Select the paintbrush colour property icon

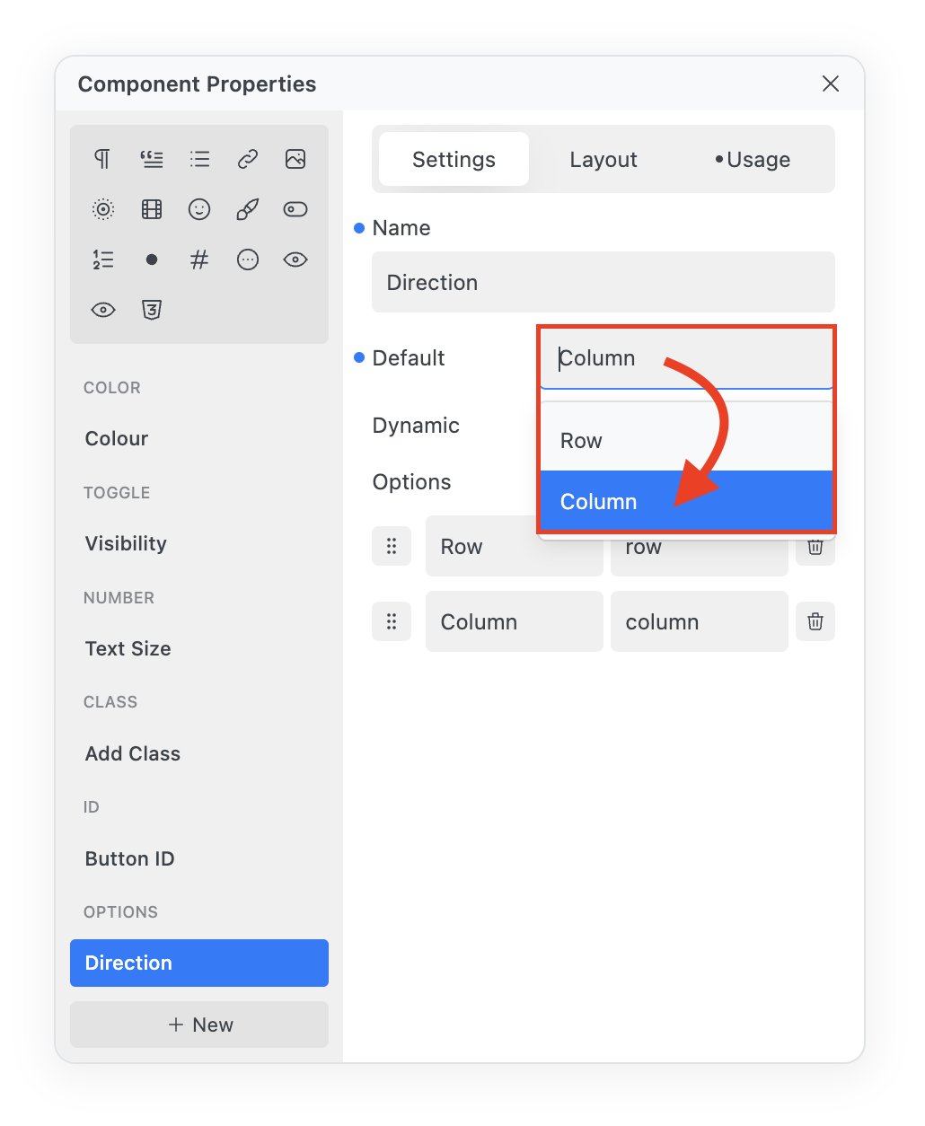click(248, 209)
